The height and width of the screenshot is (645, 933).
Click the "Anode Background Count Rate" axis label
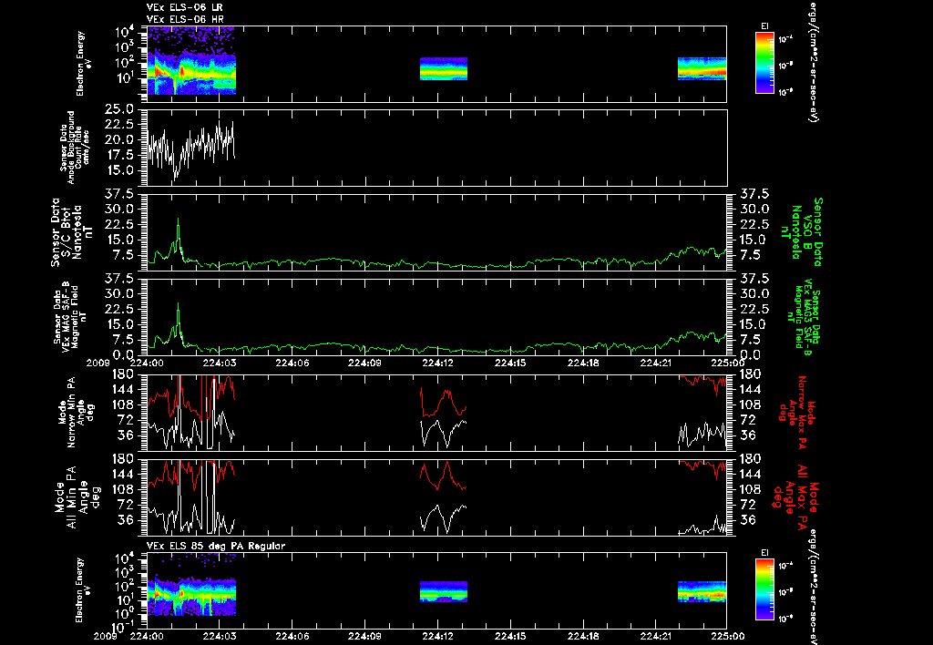tap(75, 147)
